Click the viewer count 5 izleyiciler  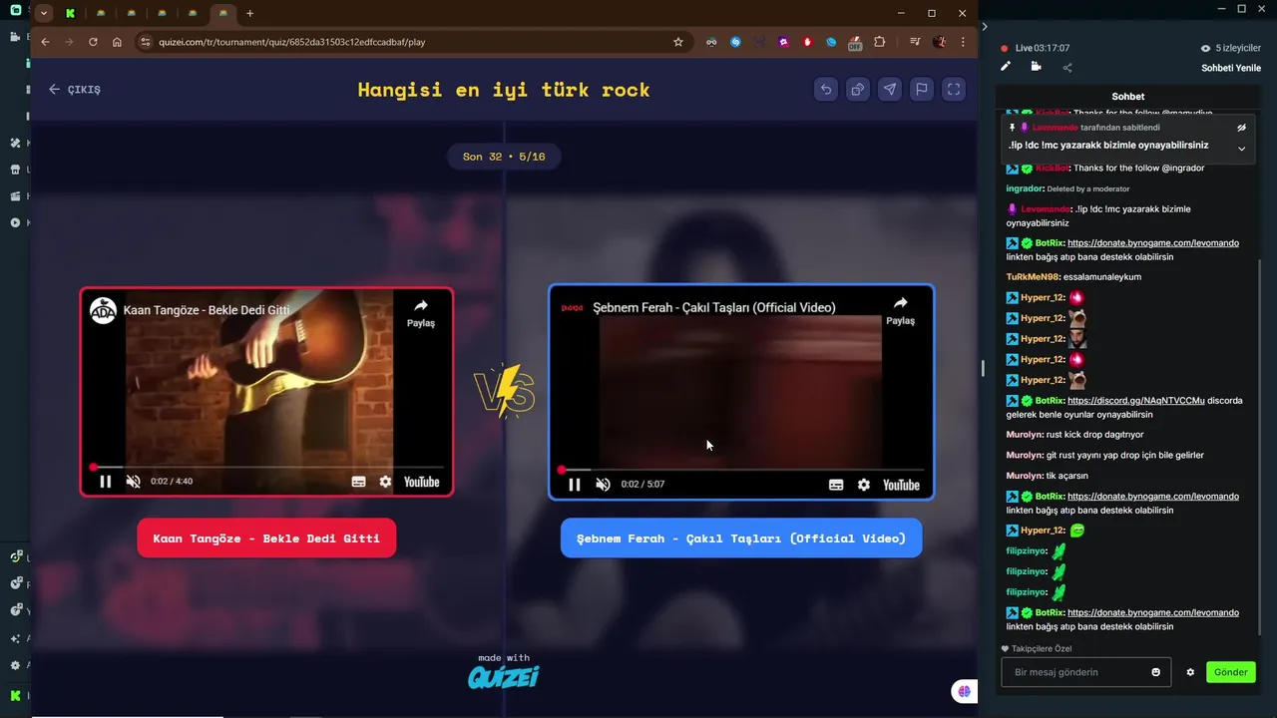click(1232, 48)
